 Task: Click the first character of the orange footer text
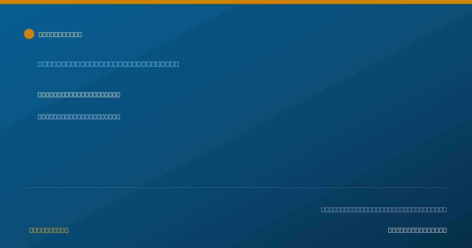pos(31,230)
